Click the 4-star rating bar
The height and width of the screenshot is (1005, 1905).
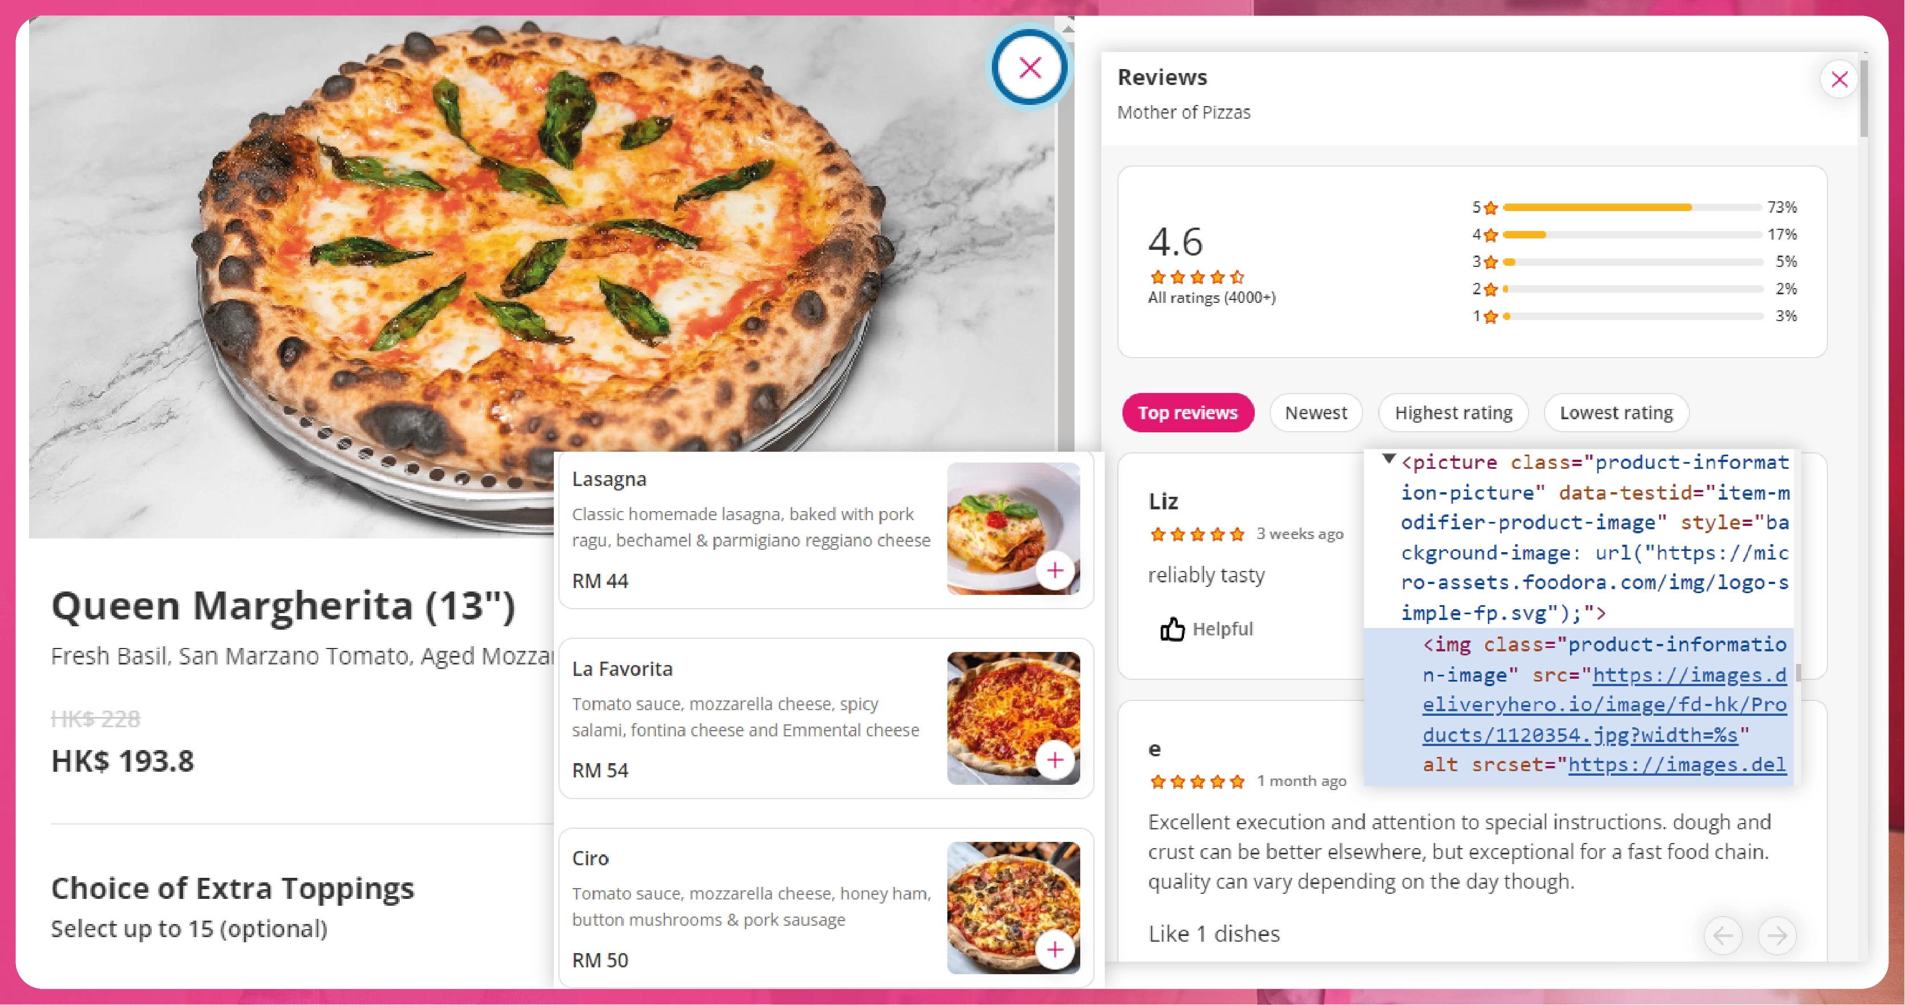[x=1632, y=234]
